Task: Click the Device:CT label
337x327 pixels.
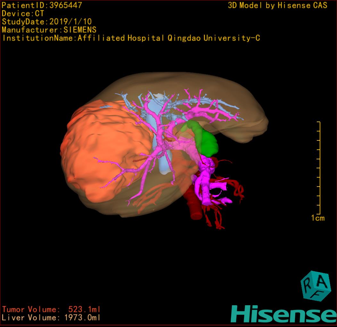Action: point(23,13)
